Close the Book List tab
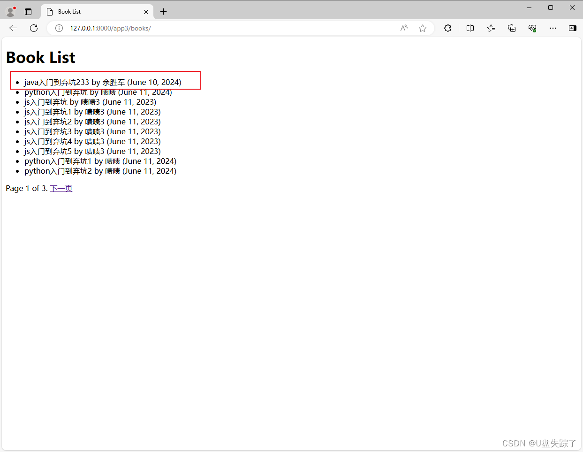Image resolution: width=583 pixels, height=452 pixels. pos(146,11)
